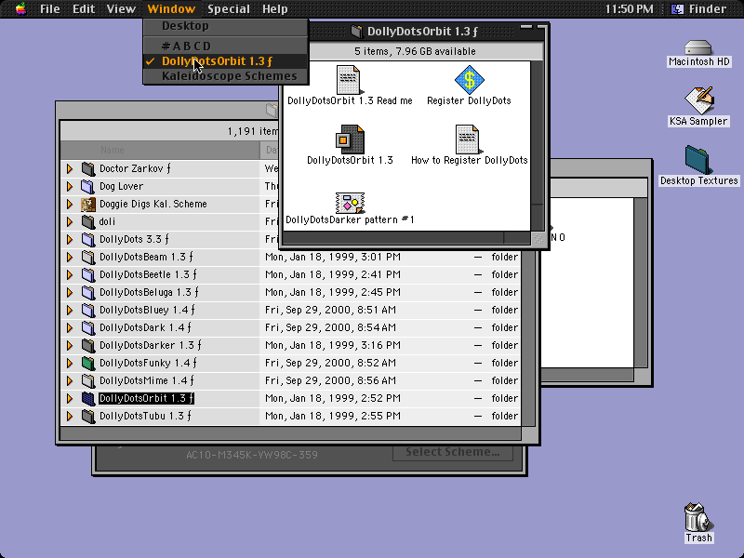This screenshot has width=744, height=558.
Task: Click the green DollyDotsFunky 1.4 ƒ folder icon
Action: point(88,363)
